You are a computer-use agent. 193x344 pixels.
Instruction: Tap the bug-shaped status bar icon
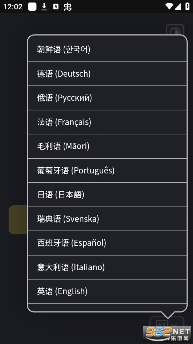68,6
